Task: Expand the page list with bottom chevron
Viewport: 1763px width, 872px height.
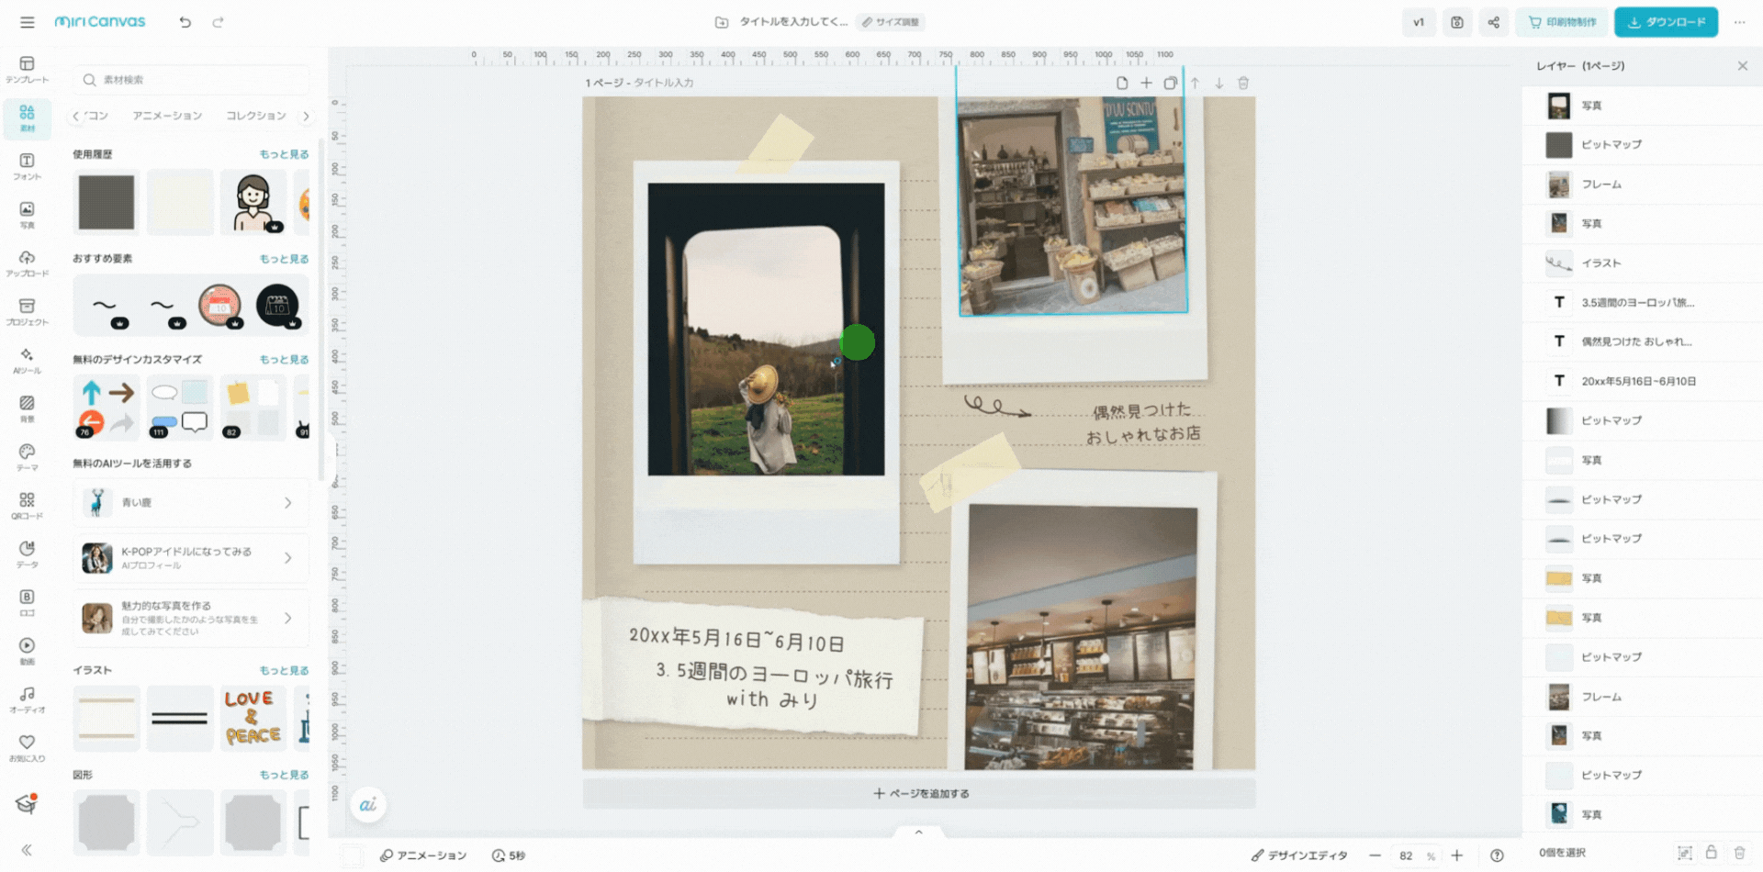Action: 918,832
